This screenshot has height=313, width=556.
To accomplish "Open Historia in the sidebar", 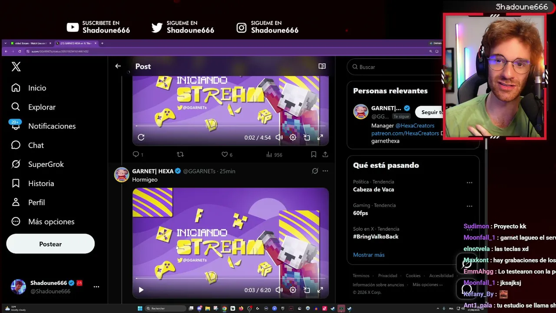I will click(x=33, y=183).
